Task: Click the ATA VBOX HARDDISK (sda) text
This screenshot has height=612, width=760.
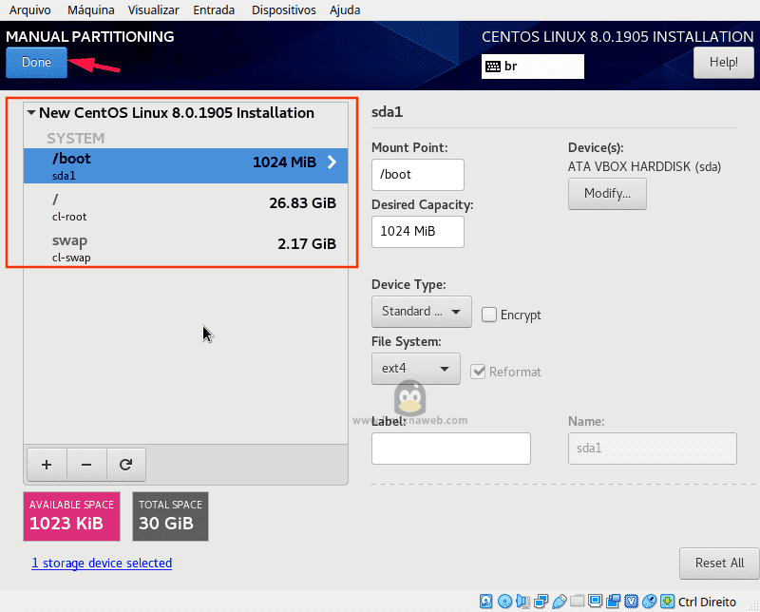Action: [645, 167]
